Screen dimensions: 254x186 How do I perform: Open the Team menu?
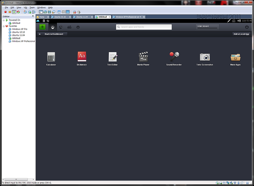click(32, 7)
